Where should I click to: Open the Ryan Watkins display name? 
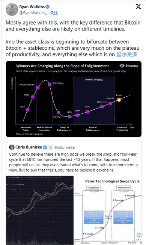[32, 7]
